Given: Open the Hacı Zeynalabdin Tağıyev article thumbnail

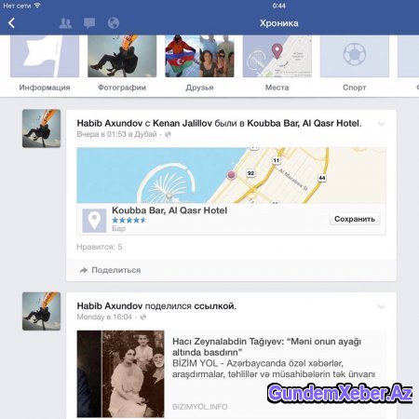Looking at the screenshot, I should click(x=121, y=373).
